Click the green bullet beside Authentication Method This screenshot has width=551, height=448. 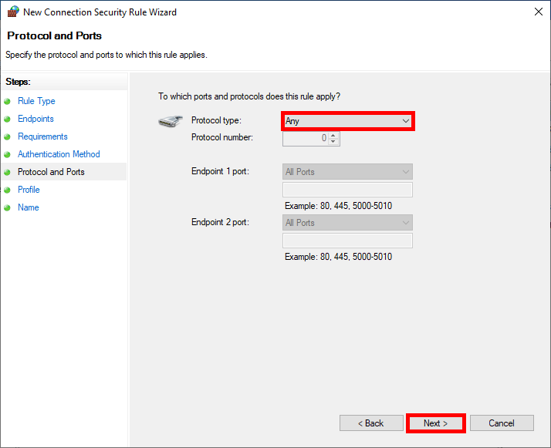coord(7,154)
